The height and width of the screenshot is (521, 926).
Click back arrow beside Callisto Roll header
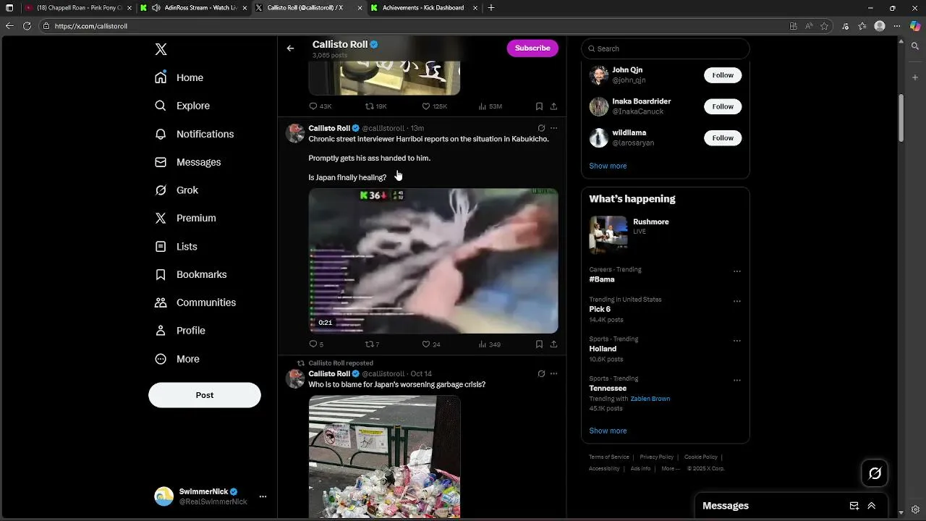pos(290,48)
